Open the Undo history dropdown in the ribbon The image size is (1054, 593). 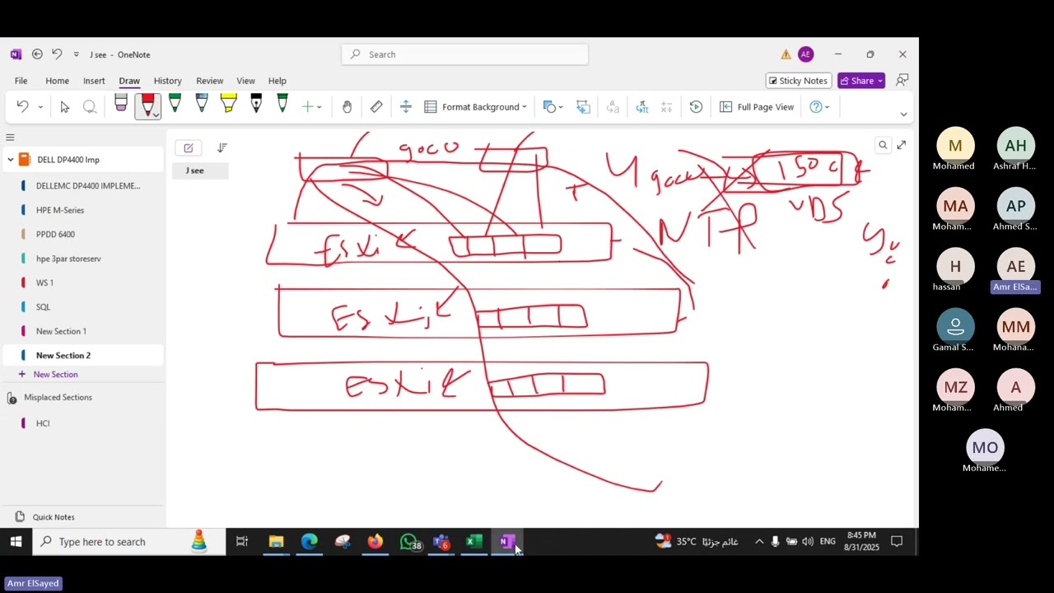click(40, 107)
